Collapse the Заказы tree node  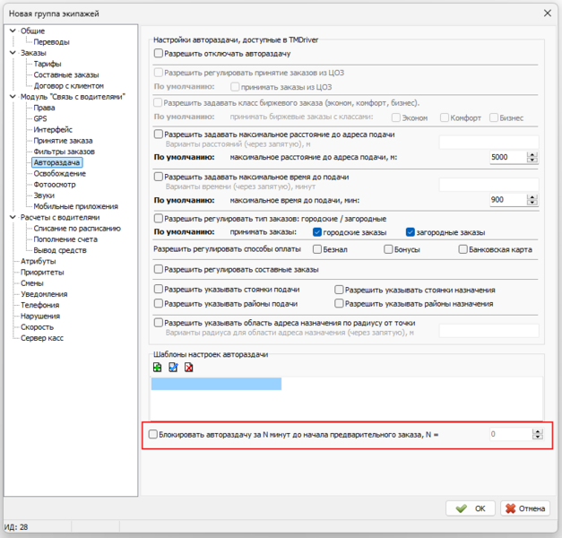coord(12,53)
